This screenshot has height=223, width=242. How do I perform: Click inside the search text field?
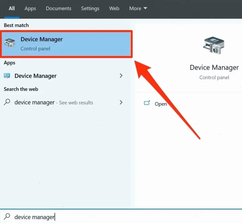pos(103,217)
